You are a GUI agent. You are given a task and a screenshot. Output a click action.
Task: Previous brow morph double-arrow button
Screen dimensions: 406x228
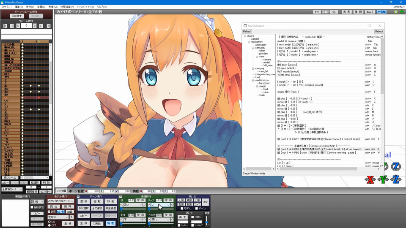click(x=121, y=220)
